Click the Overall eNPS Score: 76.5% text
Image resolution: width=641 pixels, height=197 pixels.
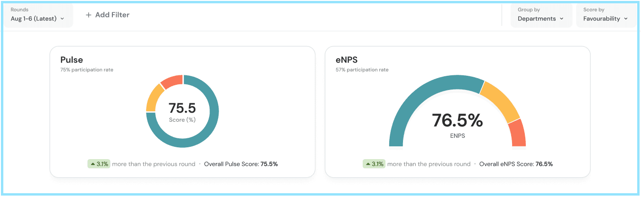(x=516, y=164)
